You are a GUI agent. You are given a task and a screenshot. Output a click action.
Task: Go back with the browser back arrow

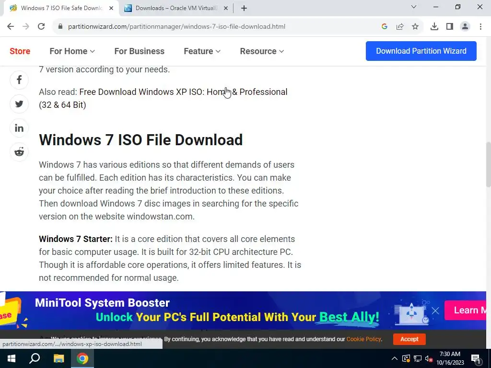click(x=11, y=27)
